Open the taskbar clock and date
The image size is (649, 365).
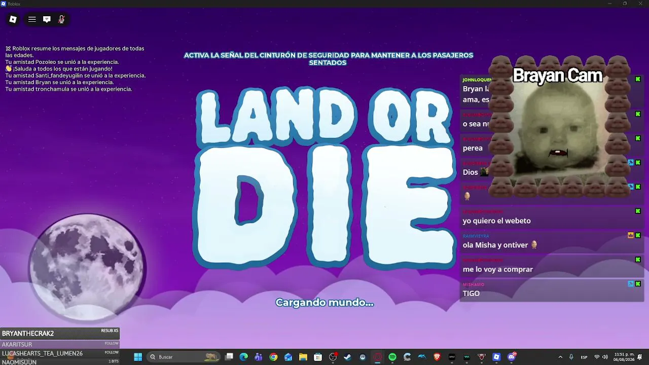click(624, 357)
